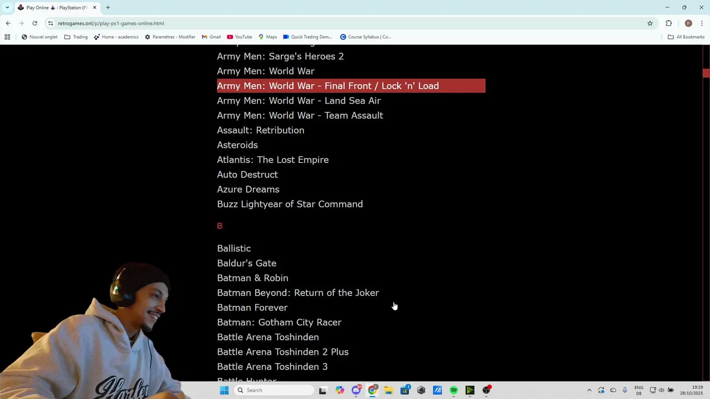Open volume control in system tray
This screenshot has width=710, height=399.
click(661, 390)
